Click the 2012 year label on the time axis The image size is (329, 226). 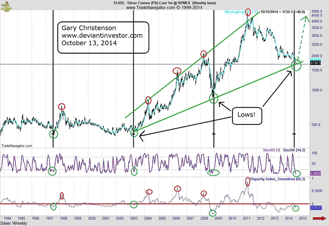coord(261,219)
